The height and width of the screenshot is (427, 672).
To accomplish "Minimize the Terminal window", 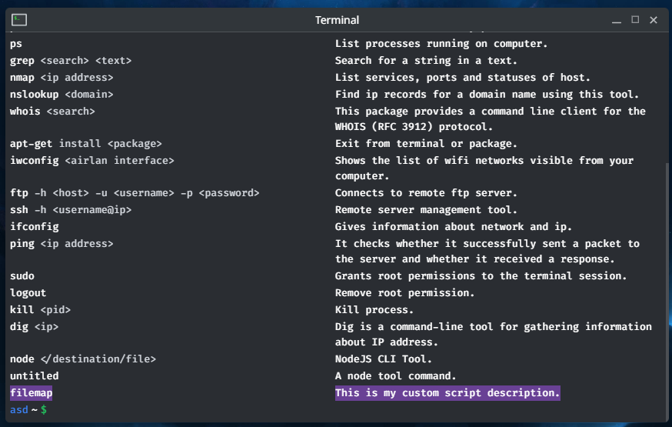I will tap(617, 20).
